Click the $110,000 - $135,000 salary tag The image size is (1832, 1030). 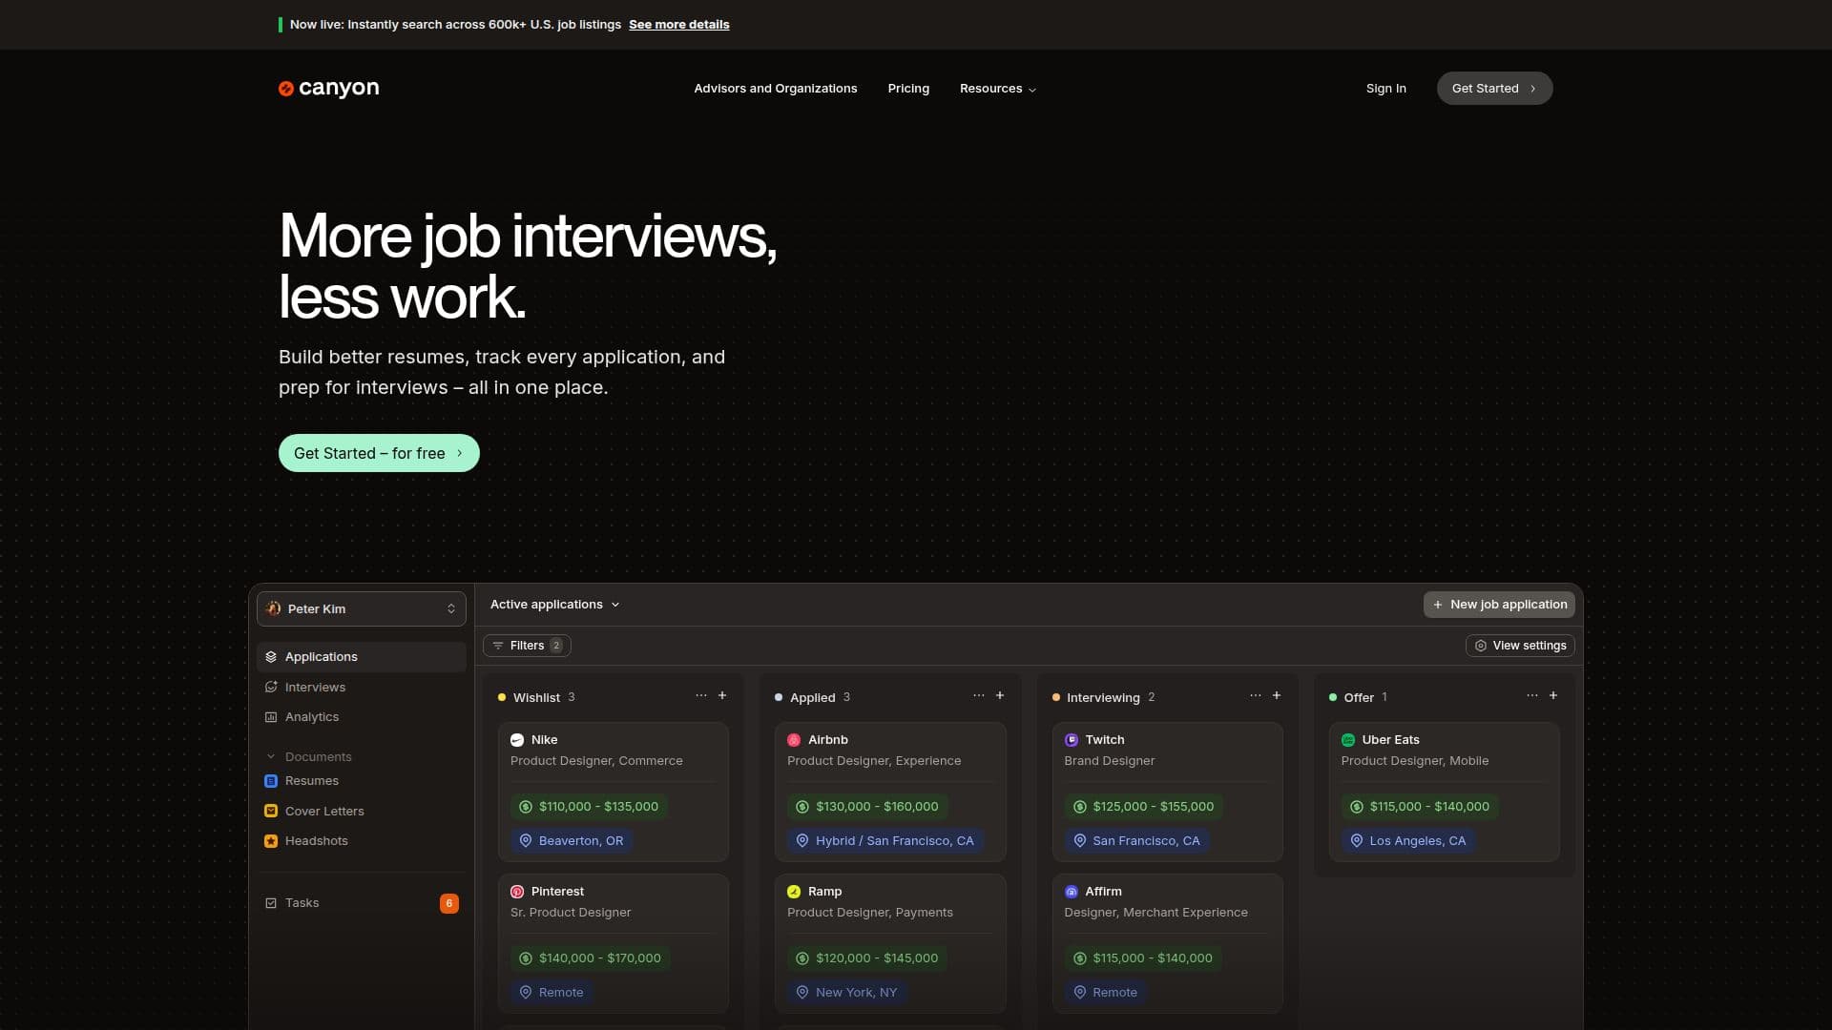click(589, 807)
